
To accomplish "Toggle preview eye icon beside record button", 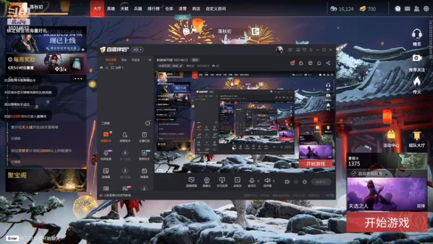I will click(296, 182).
